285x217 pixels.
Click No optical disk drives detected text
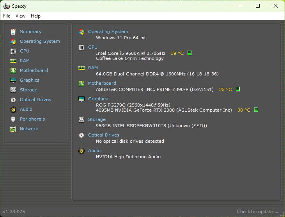pos(130,141)
